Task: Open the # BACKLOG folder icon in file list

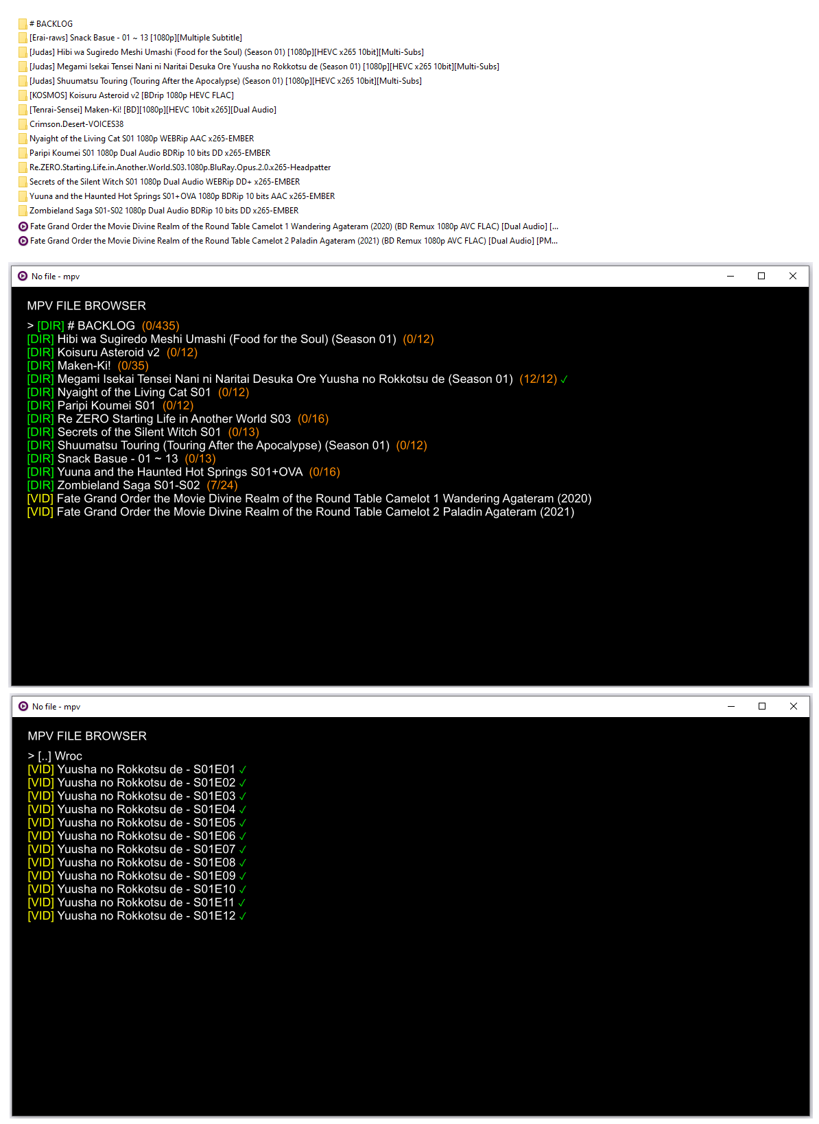Action: point(23,24)
